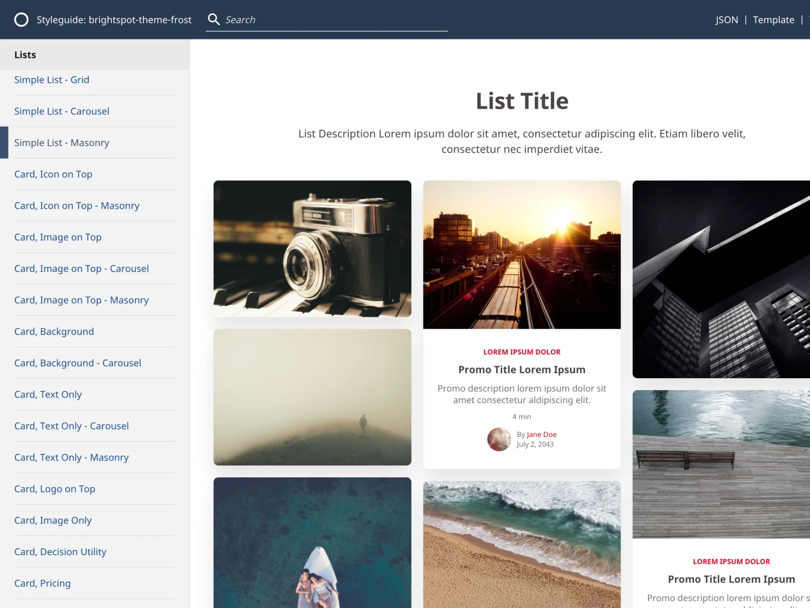Open Card, Decision Utility example
Screen dimensions: 810x608
coord(60,552)
